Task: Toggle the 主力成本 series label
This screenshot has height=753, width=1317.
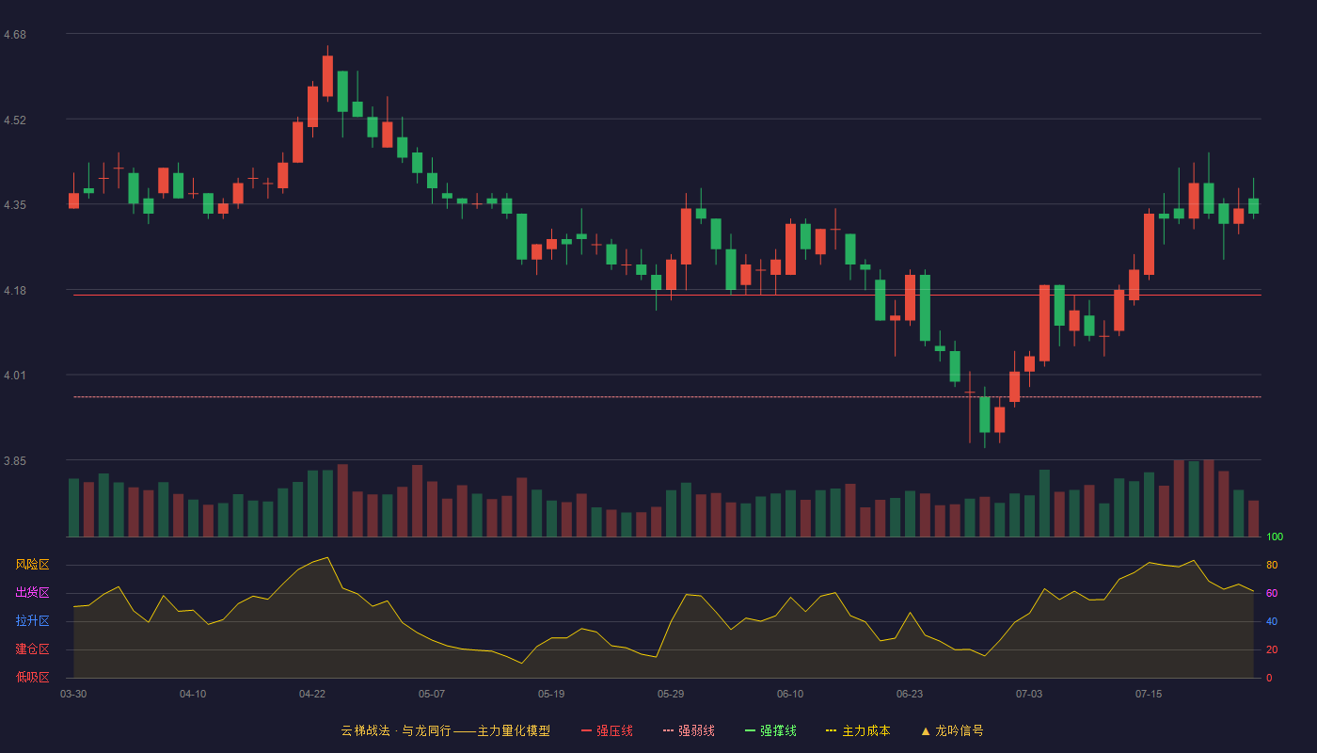Action: 866,730
